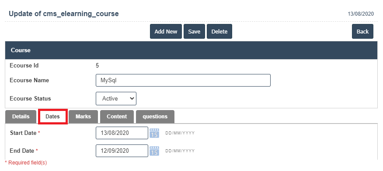Image resolution: width=383 pixels, height=171 pixels.
Task: Click into the End Date input field
Action: click(x=122, y=151)
